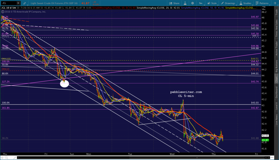Click the expand time axis arrows icon
279x160 pixels.
point(272,158)
